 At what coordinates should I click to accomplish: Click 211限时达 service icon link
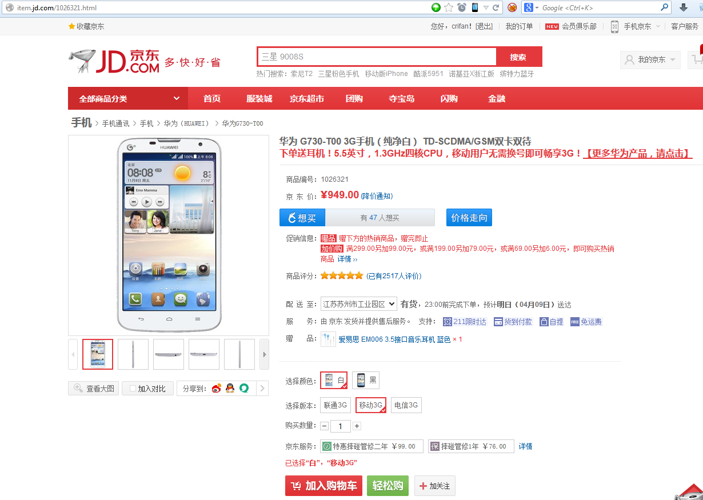tap(465, 322)
